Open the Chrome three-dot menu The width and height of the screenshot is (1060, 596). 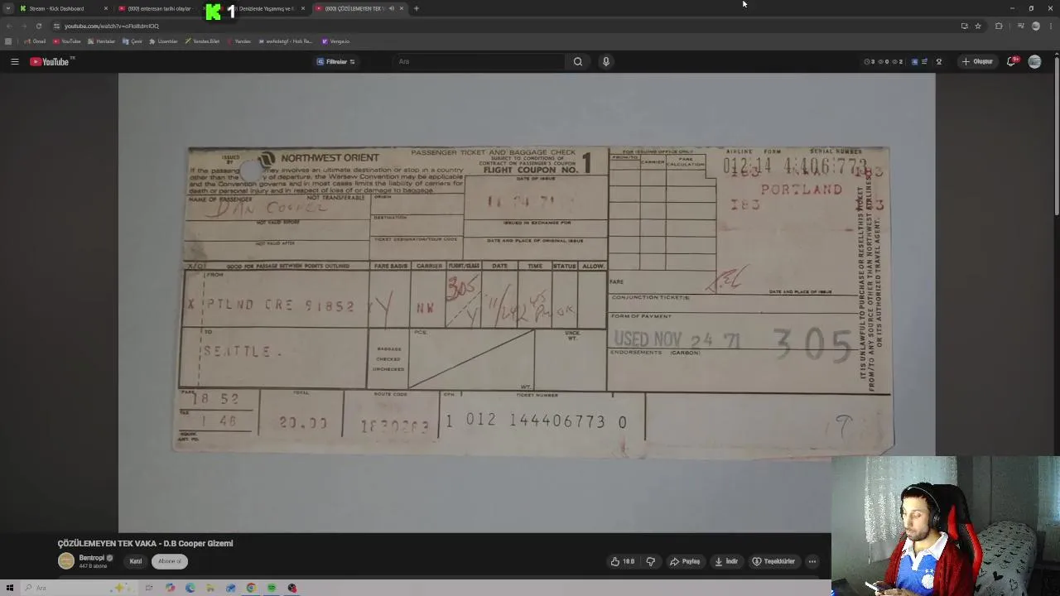point(1050,26)
